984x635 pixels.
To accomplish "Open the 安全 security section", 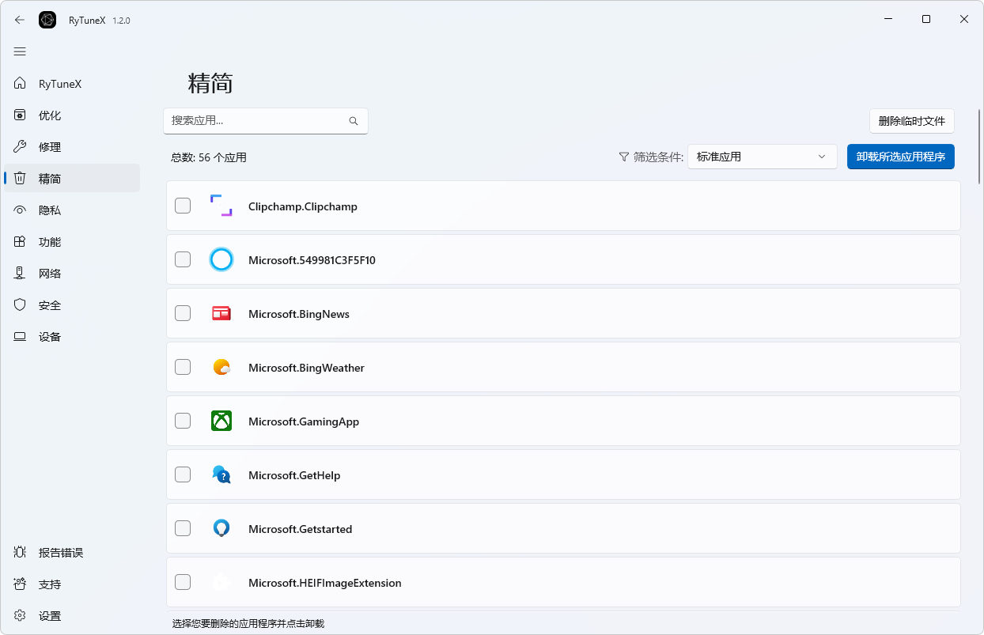I will click(49, 304).
